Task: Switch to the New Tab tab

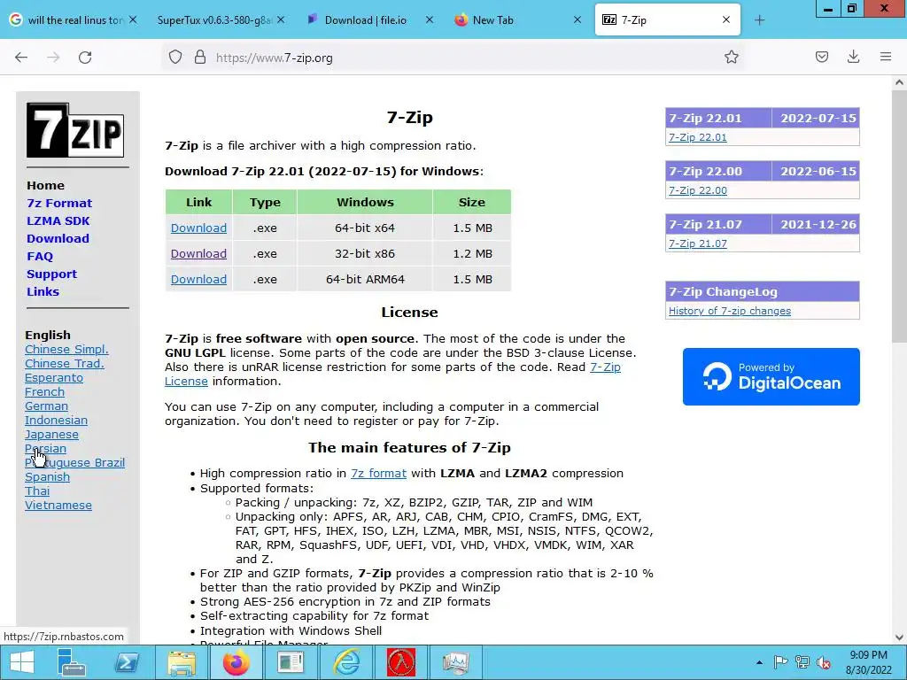Action: coord(492,19)
